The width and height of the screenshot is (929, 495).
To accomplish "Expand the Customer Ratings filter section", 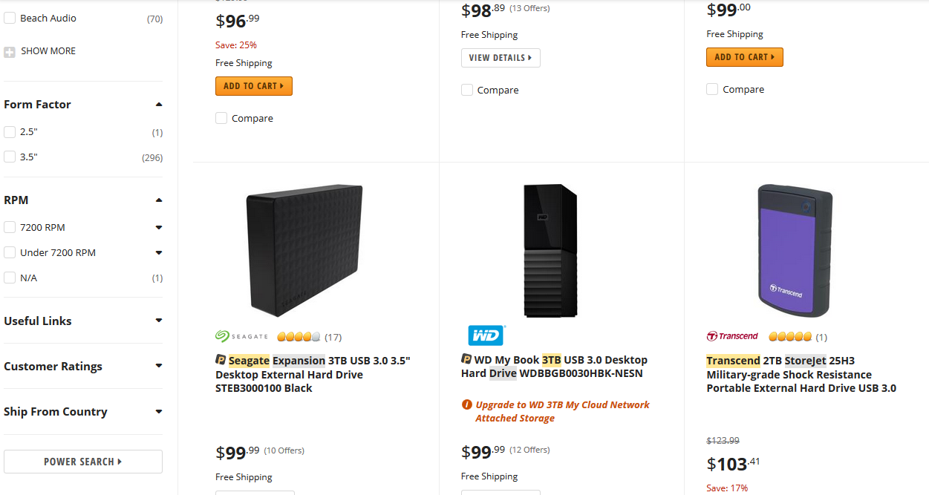I will (x=159, y=366).
